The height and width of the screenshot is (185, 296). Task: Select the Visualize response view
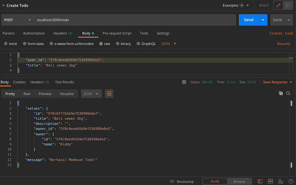click(x=67, y=94)
